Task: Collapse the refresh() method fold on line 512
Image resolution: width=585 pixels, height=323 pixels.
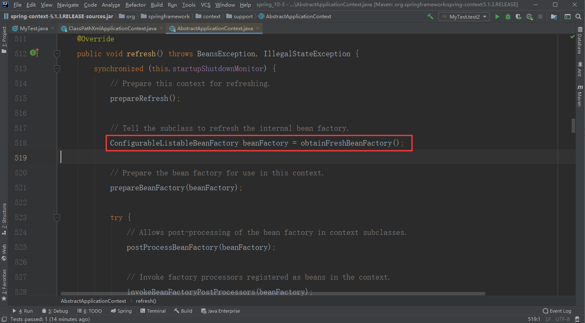Action: pyautogui.click(x=57, y=54)
